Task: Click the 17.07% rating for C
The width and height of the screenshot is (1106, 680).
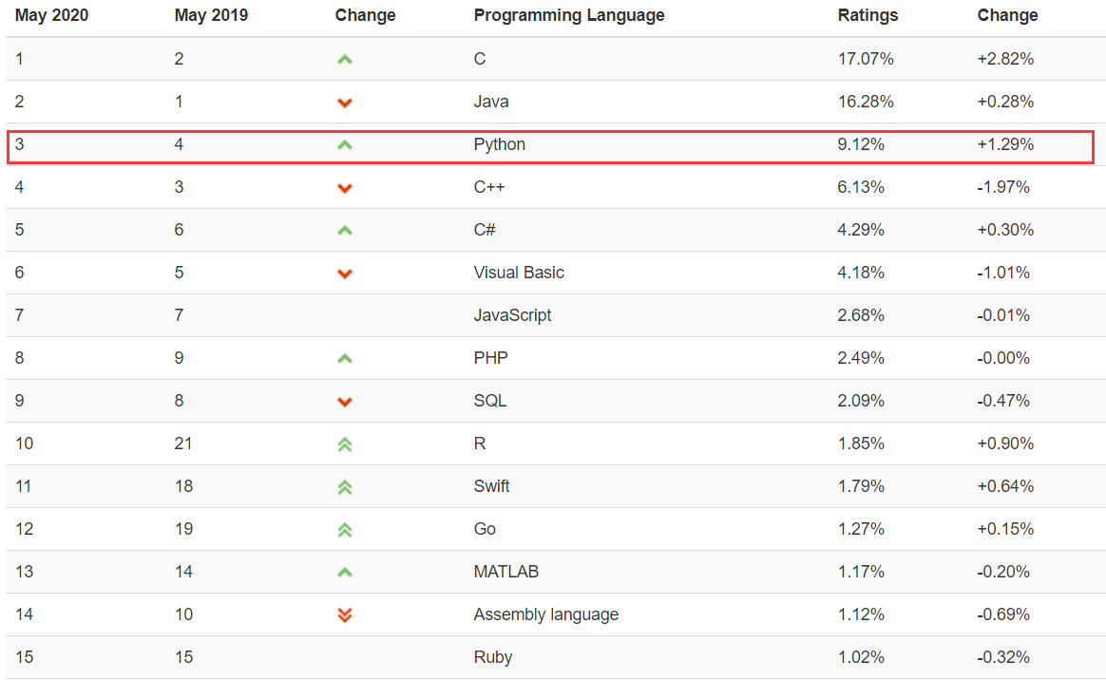Action: [866, 59]
